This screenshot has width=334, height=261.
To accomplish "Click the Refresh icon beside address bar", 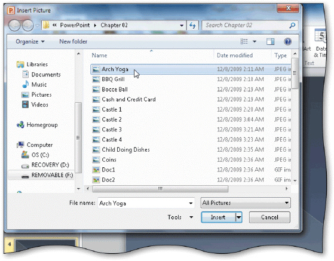I will [192, 26].
